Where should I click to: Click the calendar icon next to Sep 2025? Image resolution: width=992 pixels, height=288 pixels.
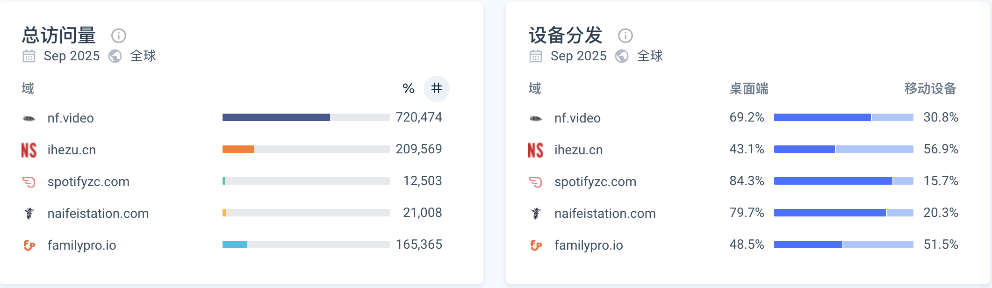coord(29,56)
